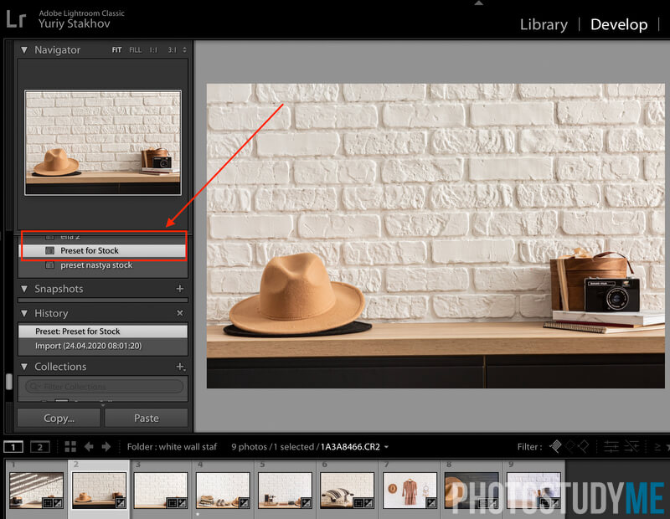Select history step Preset: Preset for Stock

[x=102, y=331]
